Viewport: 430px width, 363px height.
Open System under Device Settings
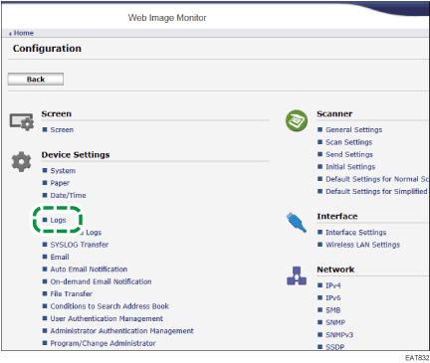coord(63,171)
